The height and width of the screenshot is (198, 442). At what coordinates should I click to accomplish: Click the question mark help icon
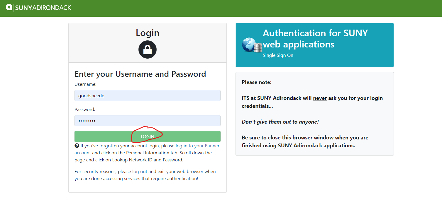pos(77,146)
